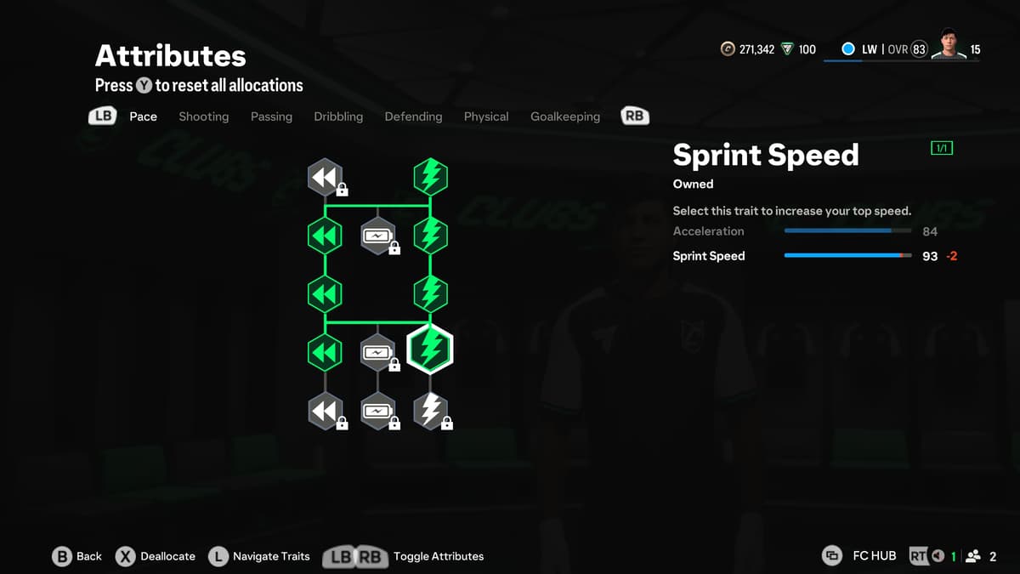Click the Deallocate button prompt

coord(156,556)
